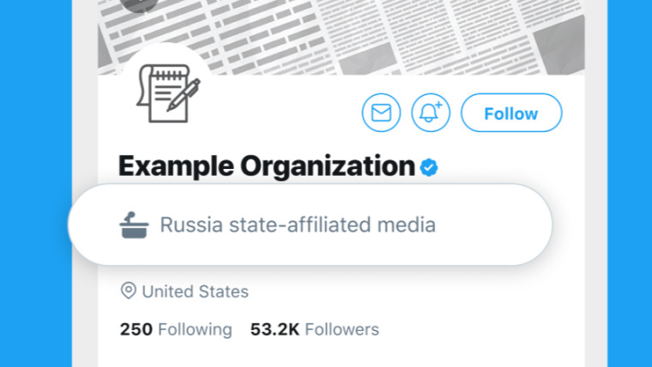Open the notepad-and-pen profile avatar

pyautogui.click(x=168, y=93)
